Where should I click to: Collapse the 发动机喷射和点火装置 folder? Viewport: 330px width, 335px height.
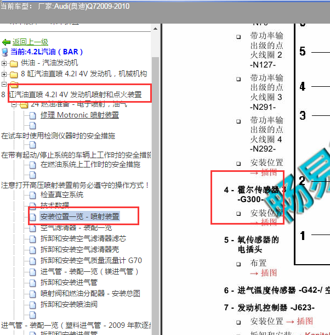click(4, 84)
